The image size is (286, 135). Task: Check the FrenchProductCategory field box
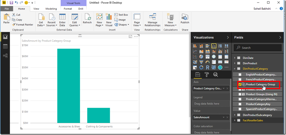coord(240,79)
